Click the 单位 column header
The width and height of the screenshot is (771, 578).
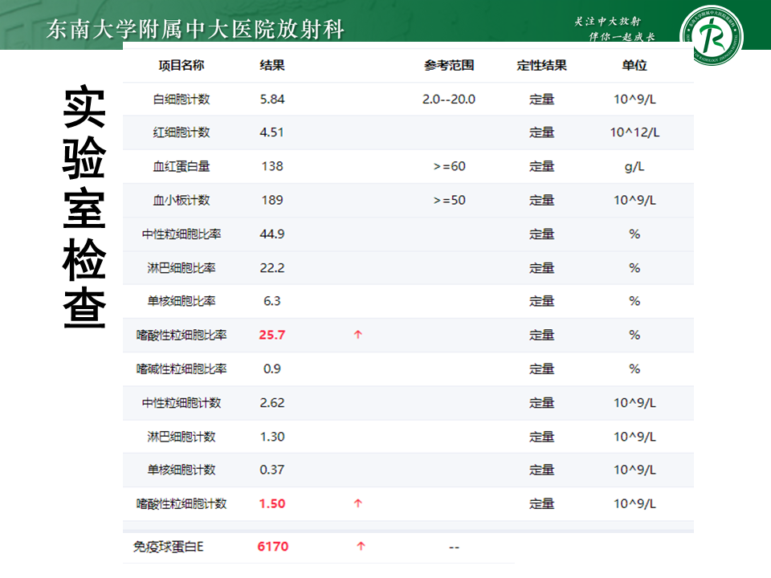634,66
